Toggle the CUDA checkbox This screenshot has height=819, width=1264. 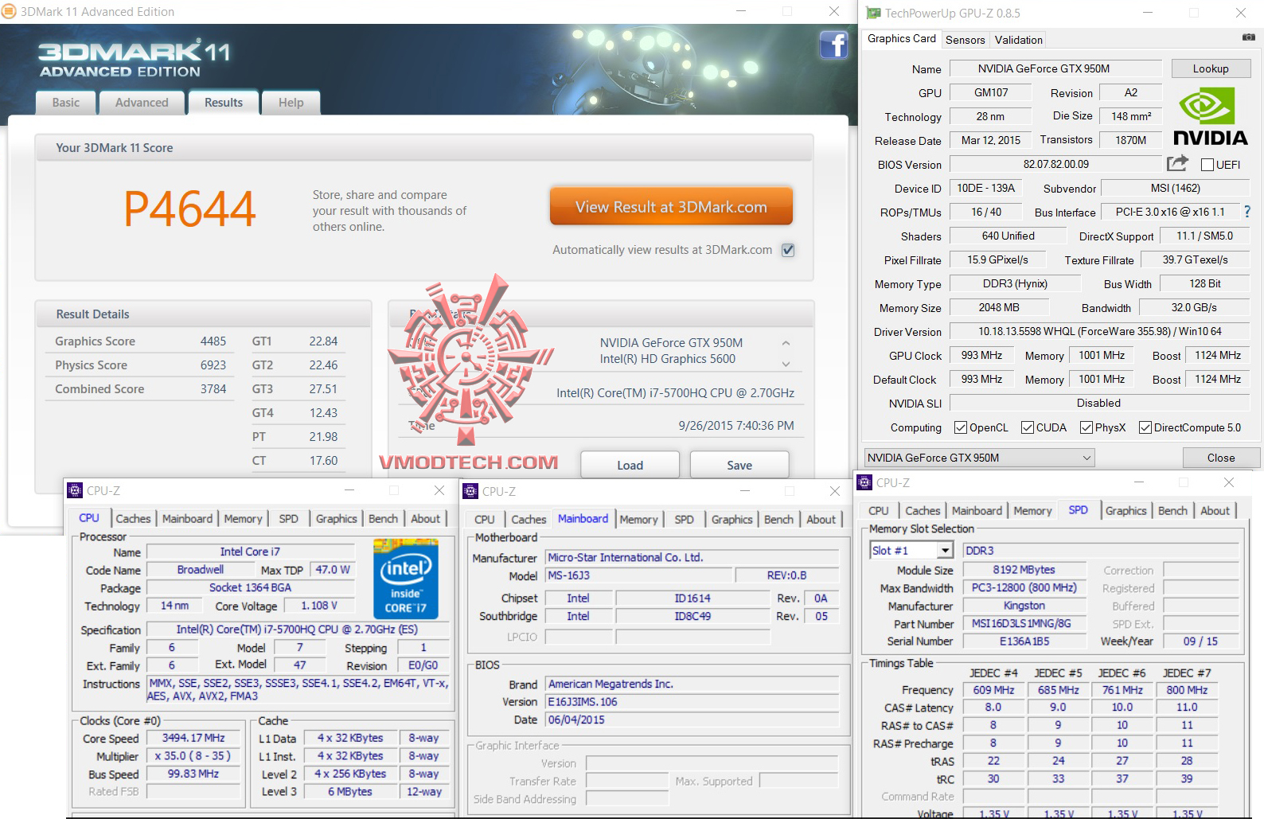pos(1028,427)
